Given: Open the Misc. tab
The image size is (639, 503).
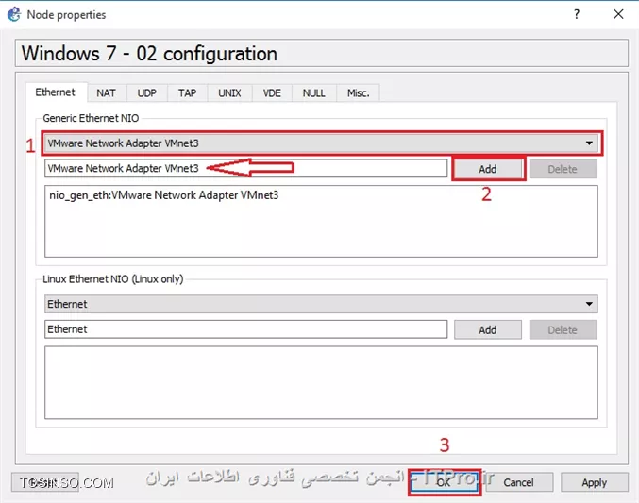Looking at the screenshot, I should (x=359, y=93).
